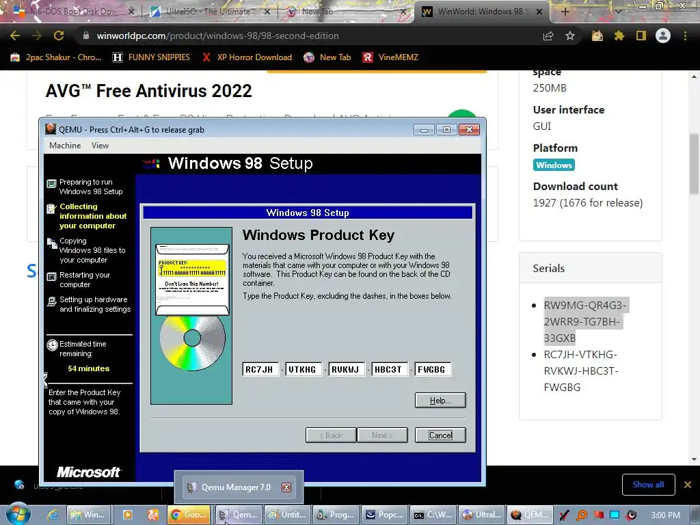Click the Help button in Setup

pyautogui.click(x=440, y=401)
